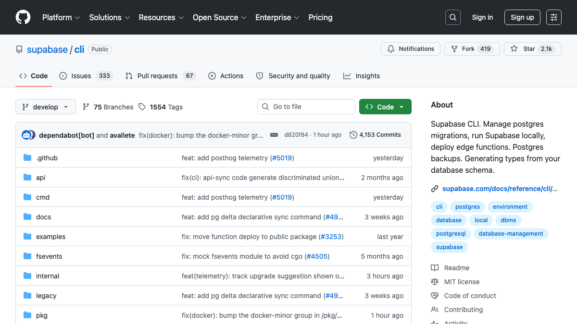This screenshot has height=324, width=577.
Task: Open the Notifications subscription button
Action: tap(411, 49)
